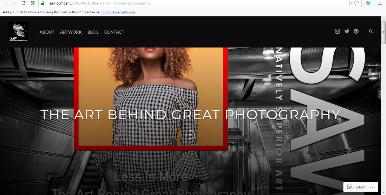This screenshot has width=386, height=195.
Task: Open the translate extension icon in the toolbar
Action: tap(368, 3)
